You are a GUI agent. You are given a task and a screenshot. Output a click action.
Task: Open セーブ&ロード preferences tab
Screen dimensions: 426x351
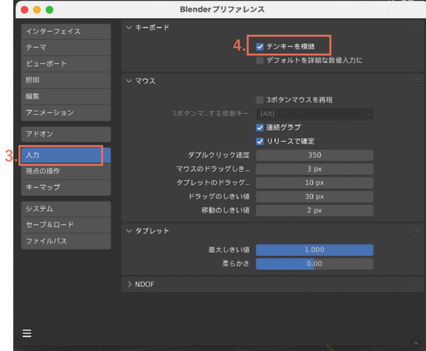coord(66,225)
